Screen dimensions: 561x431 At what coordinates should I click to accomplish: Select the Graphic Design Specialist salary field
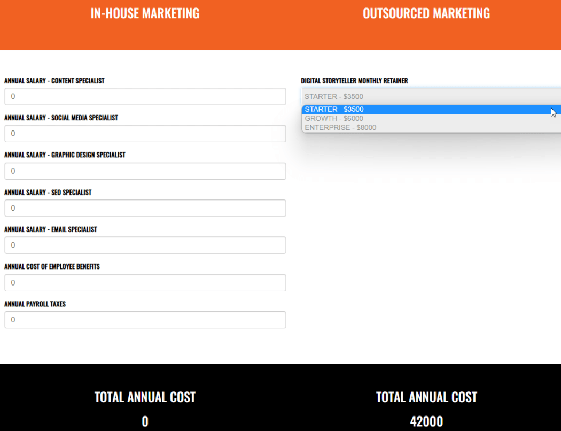coord(145,171)
